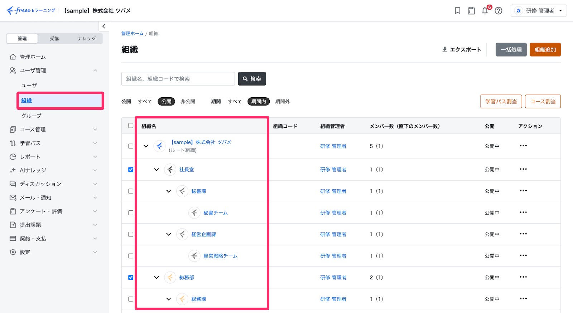Toggle the select-all header checkbox
Screen dimensions: 573x313
coord(131,126)
